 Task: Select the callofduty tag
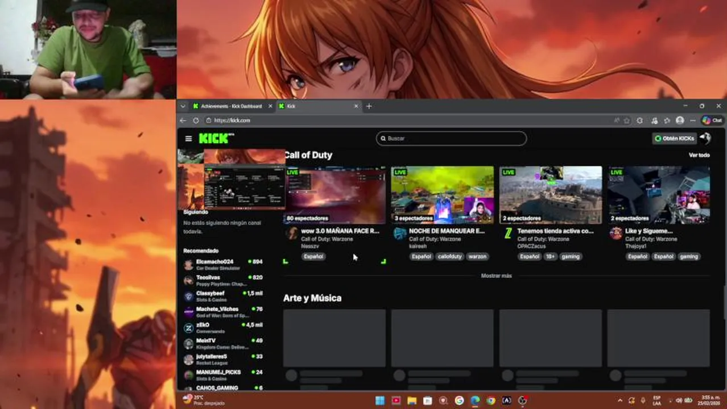click(x=450, y=256)
